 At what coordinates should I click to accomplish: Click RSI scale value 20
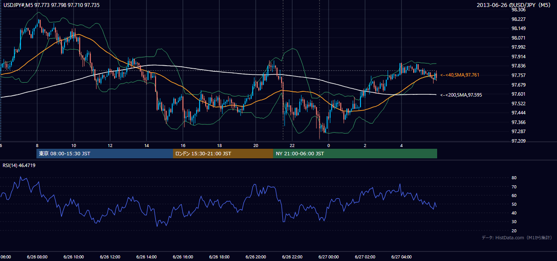pyautogui.click(x=514, y=231)
